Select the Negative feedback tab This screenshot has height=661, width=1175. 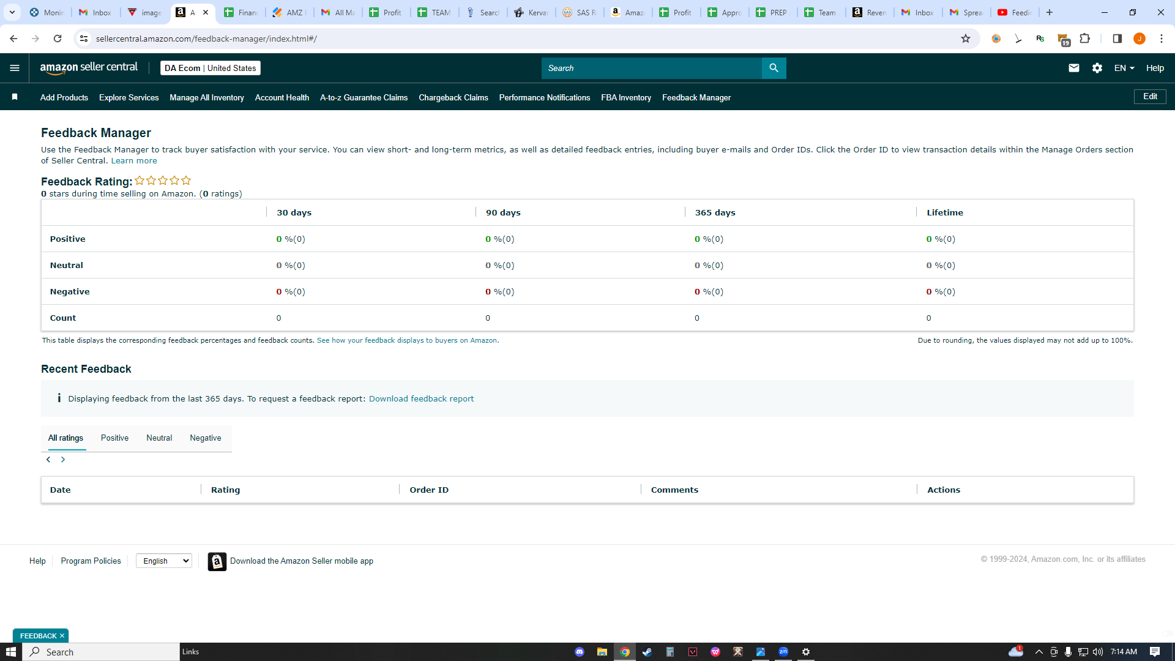(206, 438)
